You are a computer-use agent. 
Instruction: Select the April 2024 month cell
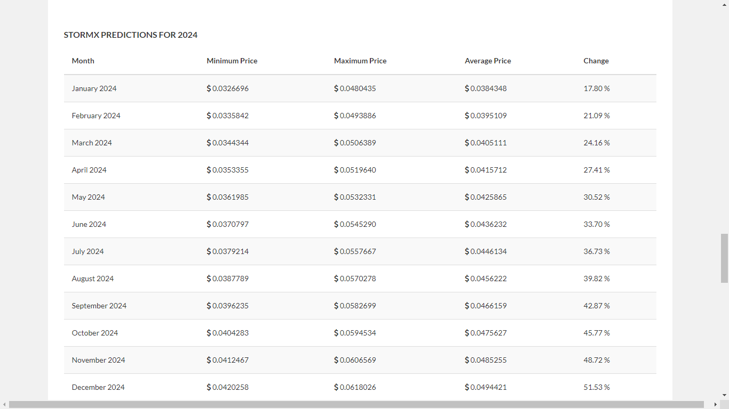tap(89, 170)
